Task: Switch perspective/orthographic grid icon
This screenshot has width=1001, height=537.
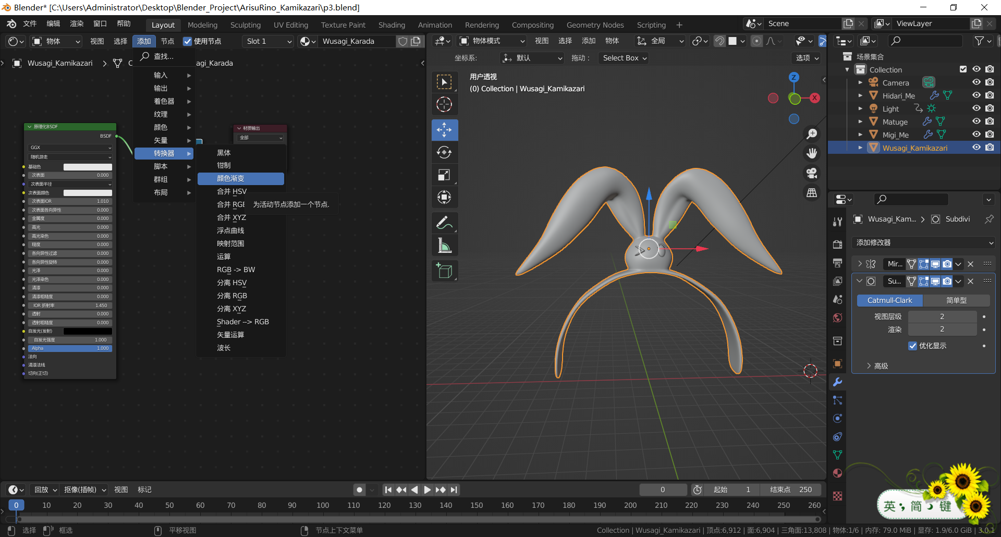Action: coord(812,193)
